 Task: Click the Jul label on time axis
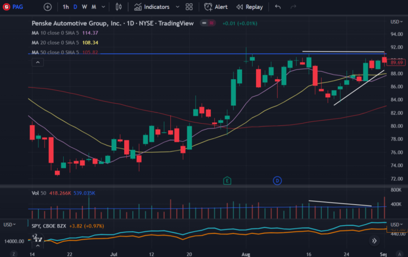(114, 254)
